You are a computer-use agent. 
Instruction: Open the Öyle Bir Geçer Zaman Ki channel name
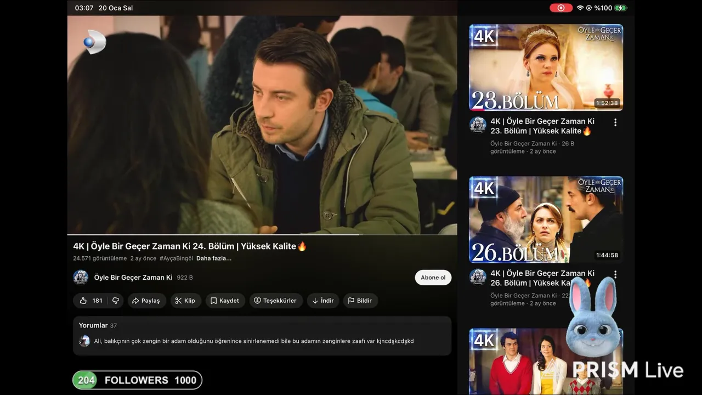coord(133,278)
